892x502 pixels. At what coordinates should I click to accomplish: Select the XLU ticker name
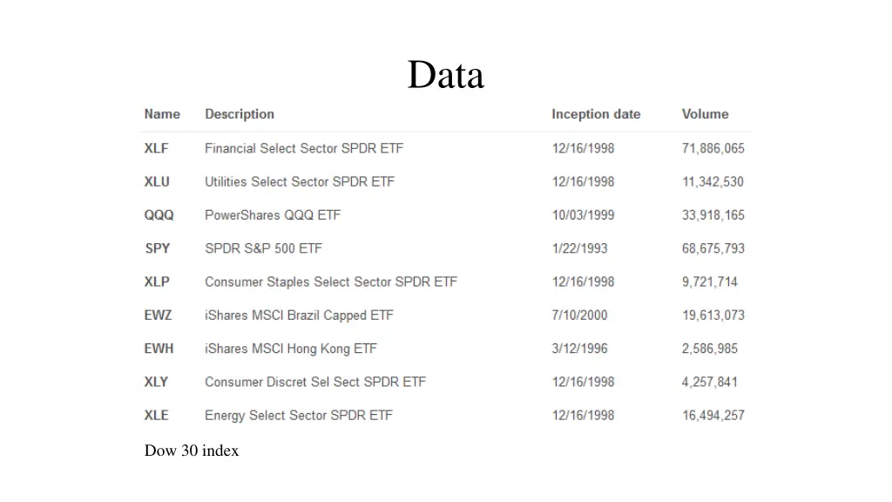click(157, 182)
